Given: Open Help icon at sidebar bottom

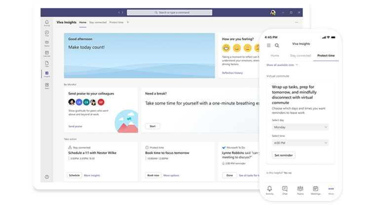Looking at the screenshot, I should [x=47, y=177].
